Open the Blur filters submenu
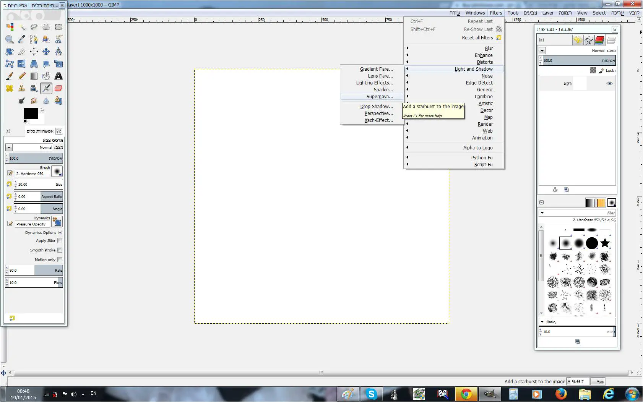The height and width of the screenshot is (402, 643). point(489,49)
